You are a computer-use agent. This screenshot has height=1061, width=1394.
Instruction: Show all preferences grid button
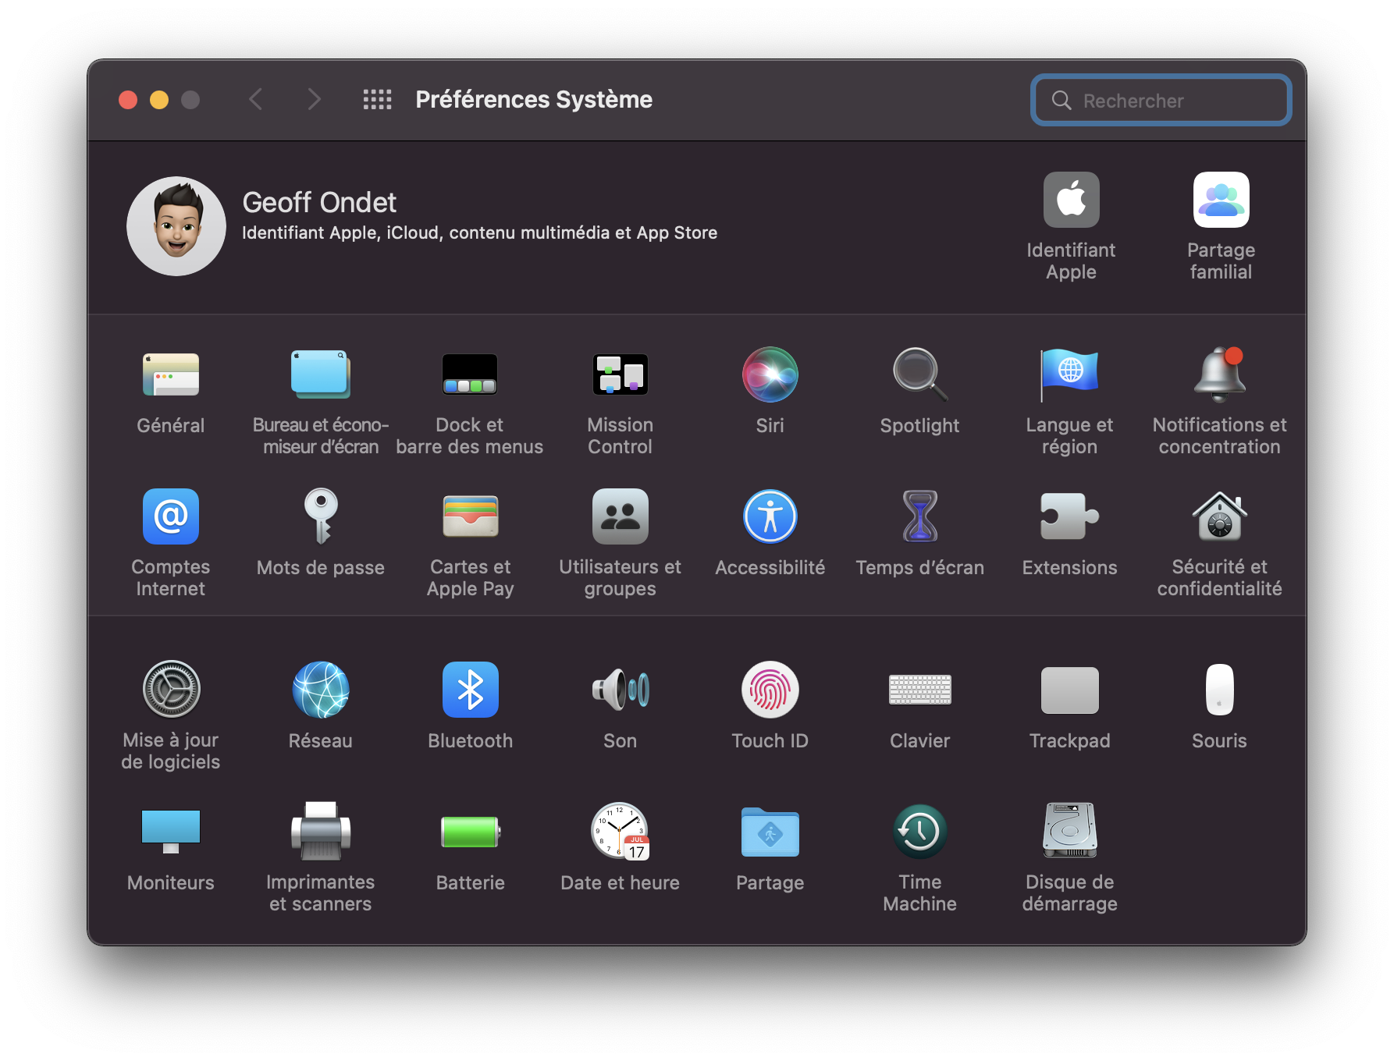[x=378, y=99]
